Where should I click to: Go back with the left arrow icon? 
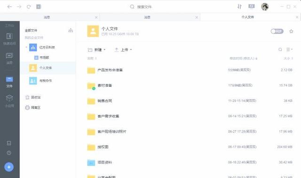point(9,7)
